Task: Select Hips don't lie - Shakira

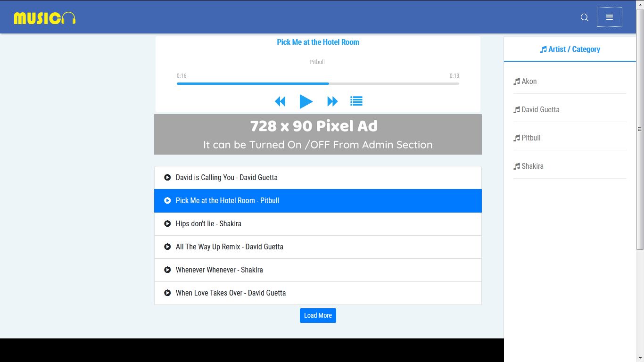Action: click(x=318, y=224)
